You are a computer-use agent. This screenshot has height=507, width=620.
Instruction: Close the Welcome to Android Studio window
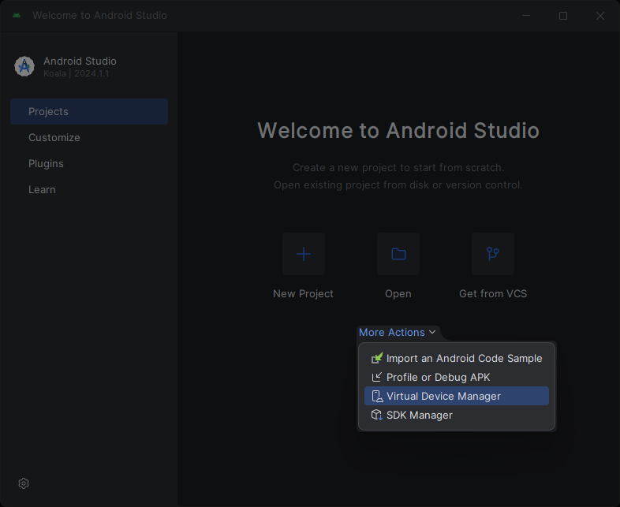[600, 16]
